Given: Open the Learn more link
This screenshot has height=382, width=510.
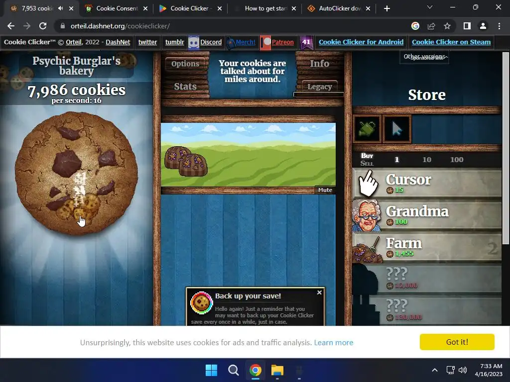Looking at the screenshot, I should pyautogui.click(x=333, y=342).
